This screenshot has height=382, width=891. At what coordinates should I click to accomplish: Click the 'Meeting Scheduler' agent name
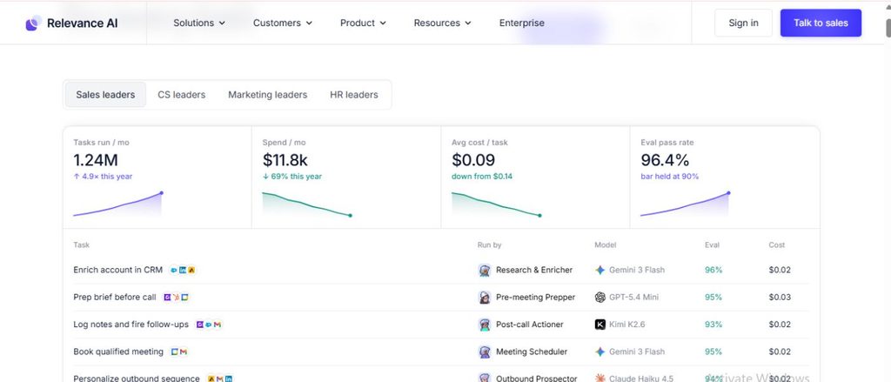tap(532, 352)
